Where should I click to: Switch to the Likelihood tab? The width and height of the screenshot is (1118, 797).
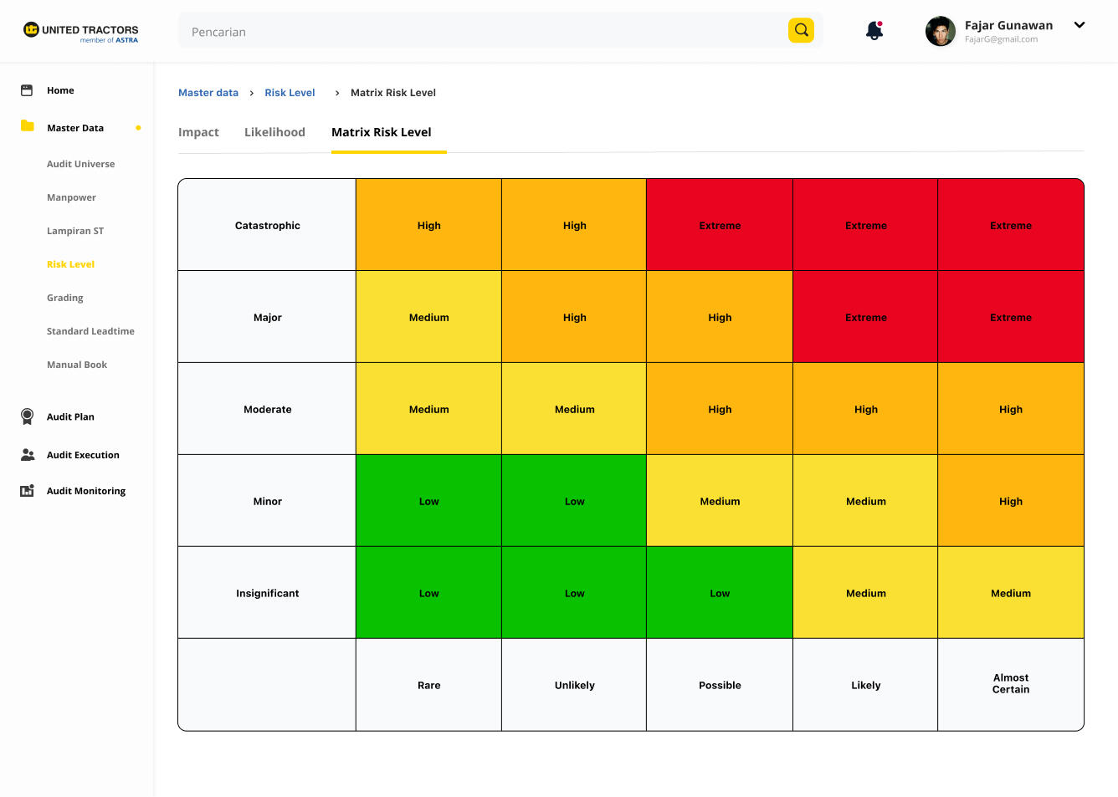coord(274,132)
